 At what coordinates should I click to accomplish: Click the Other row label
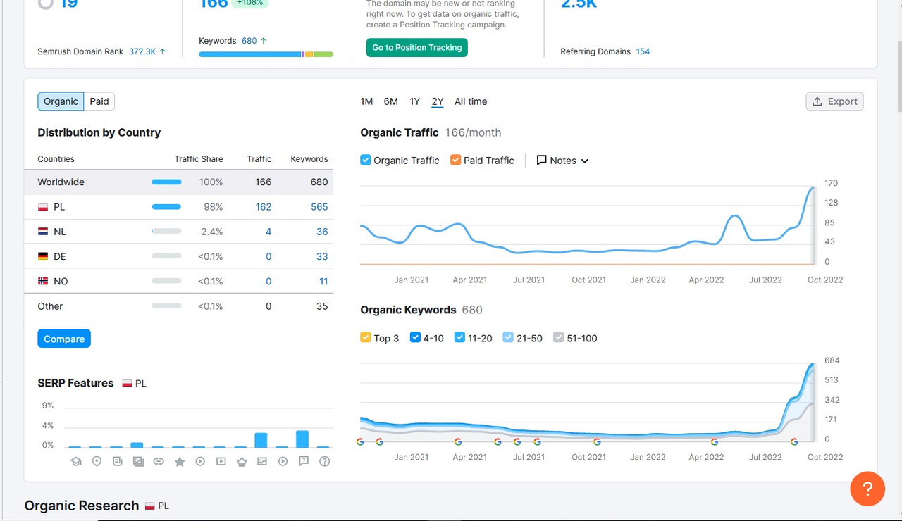click(x=50, y=306)
